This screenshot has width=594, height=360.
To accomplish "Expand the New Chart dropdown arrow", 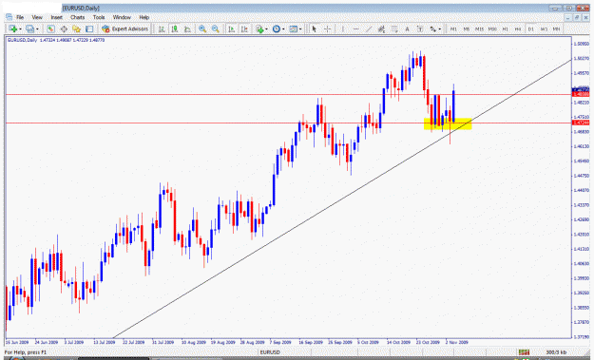I will click(20, 29).
